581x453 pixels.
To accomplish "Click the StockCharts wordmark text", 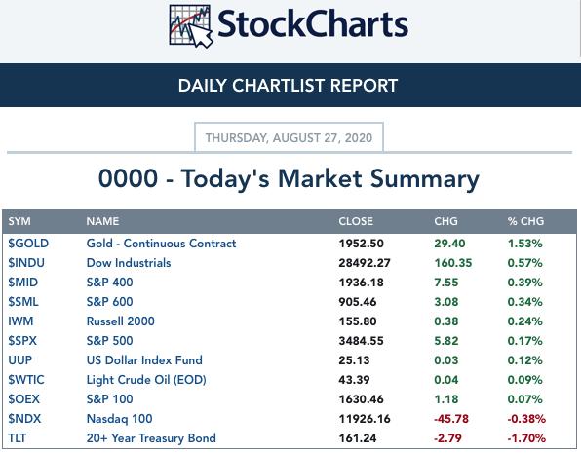I will click(x=313, y=24).
